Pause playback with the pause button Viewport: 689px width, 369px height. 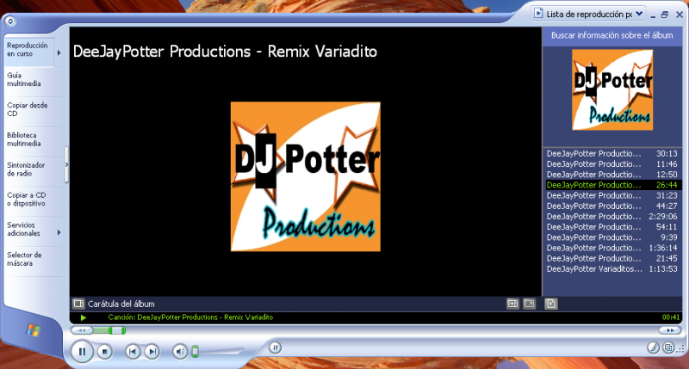[82, 352]
